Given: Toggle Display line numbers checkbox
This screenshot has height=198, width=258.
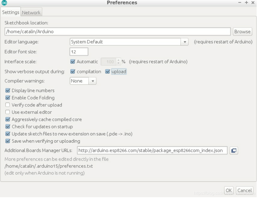Looking at the screenshot, I should tap(8, 91).
